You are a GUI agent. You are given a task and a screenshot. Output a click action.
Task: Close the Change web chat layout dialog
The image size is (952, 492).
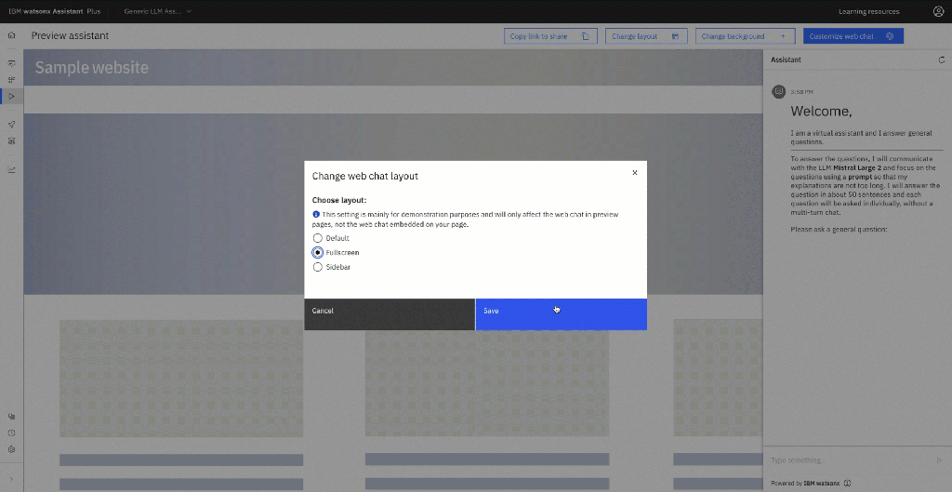(635, 172)
